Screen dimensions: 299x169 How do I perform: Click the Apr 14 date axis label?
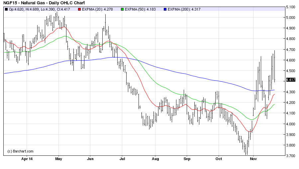[27, 159]
